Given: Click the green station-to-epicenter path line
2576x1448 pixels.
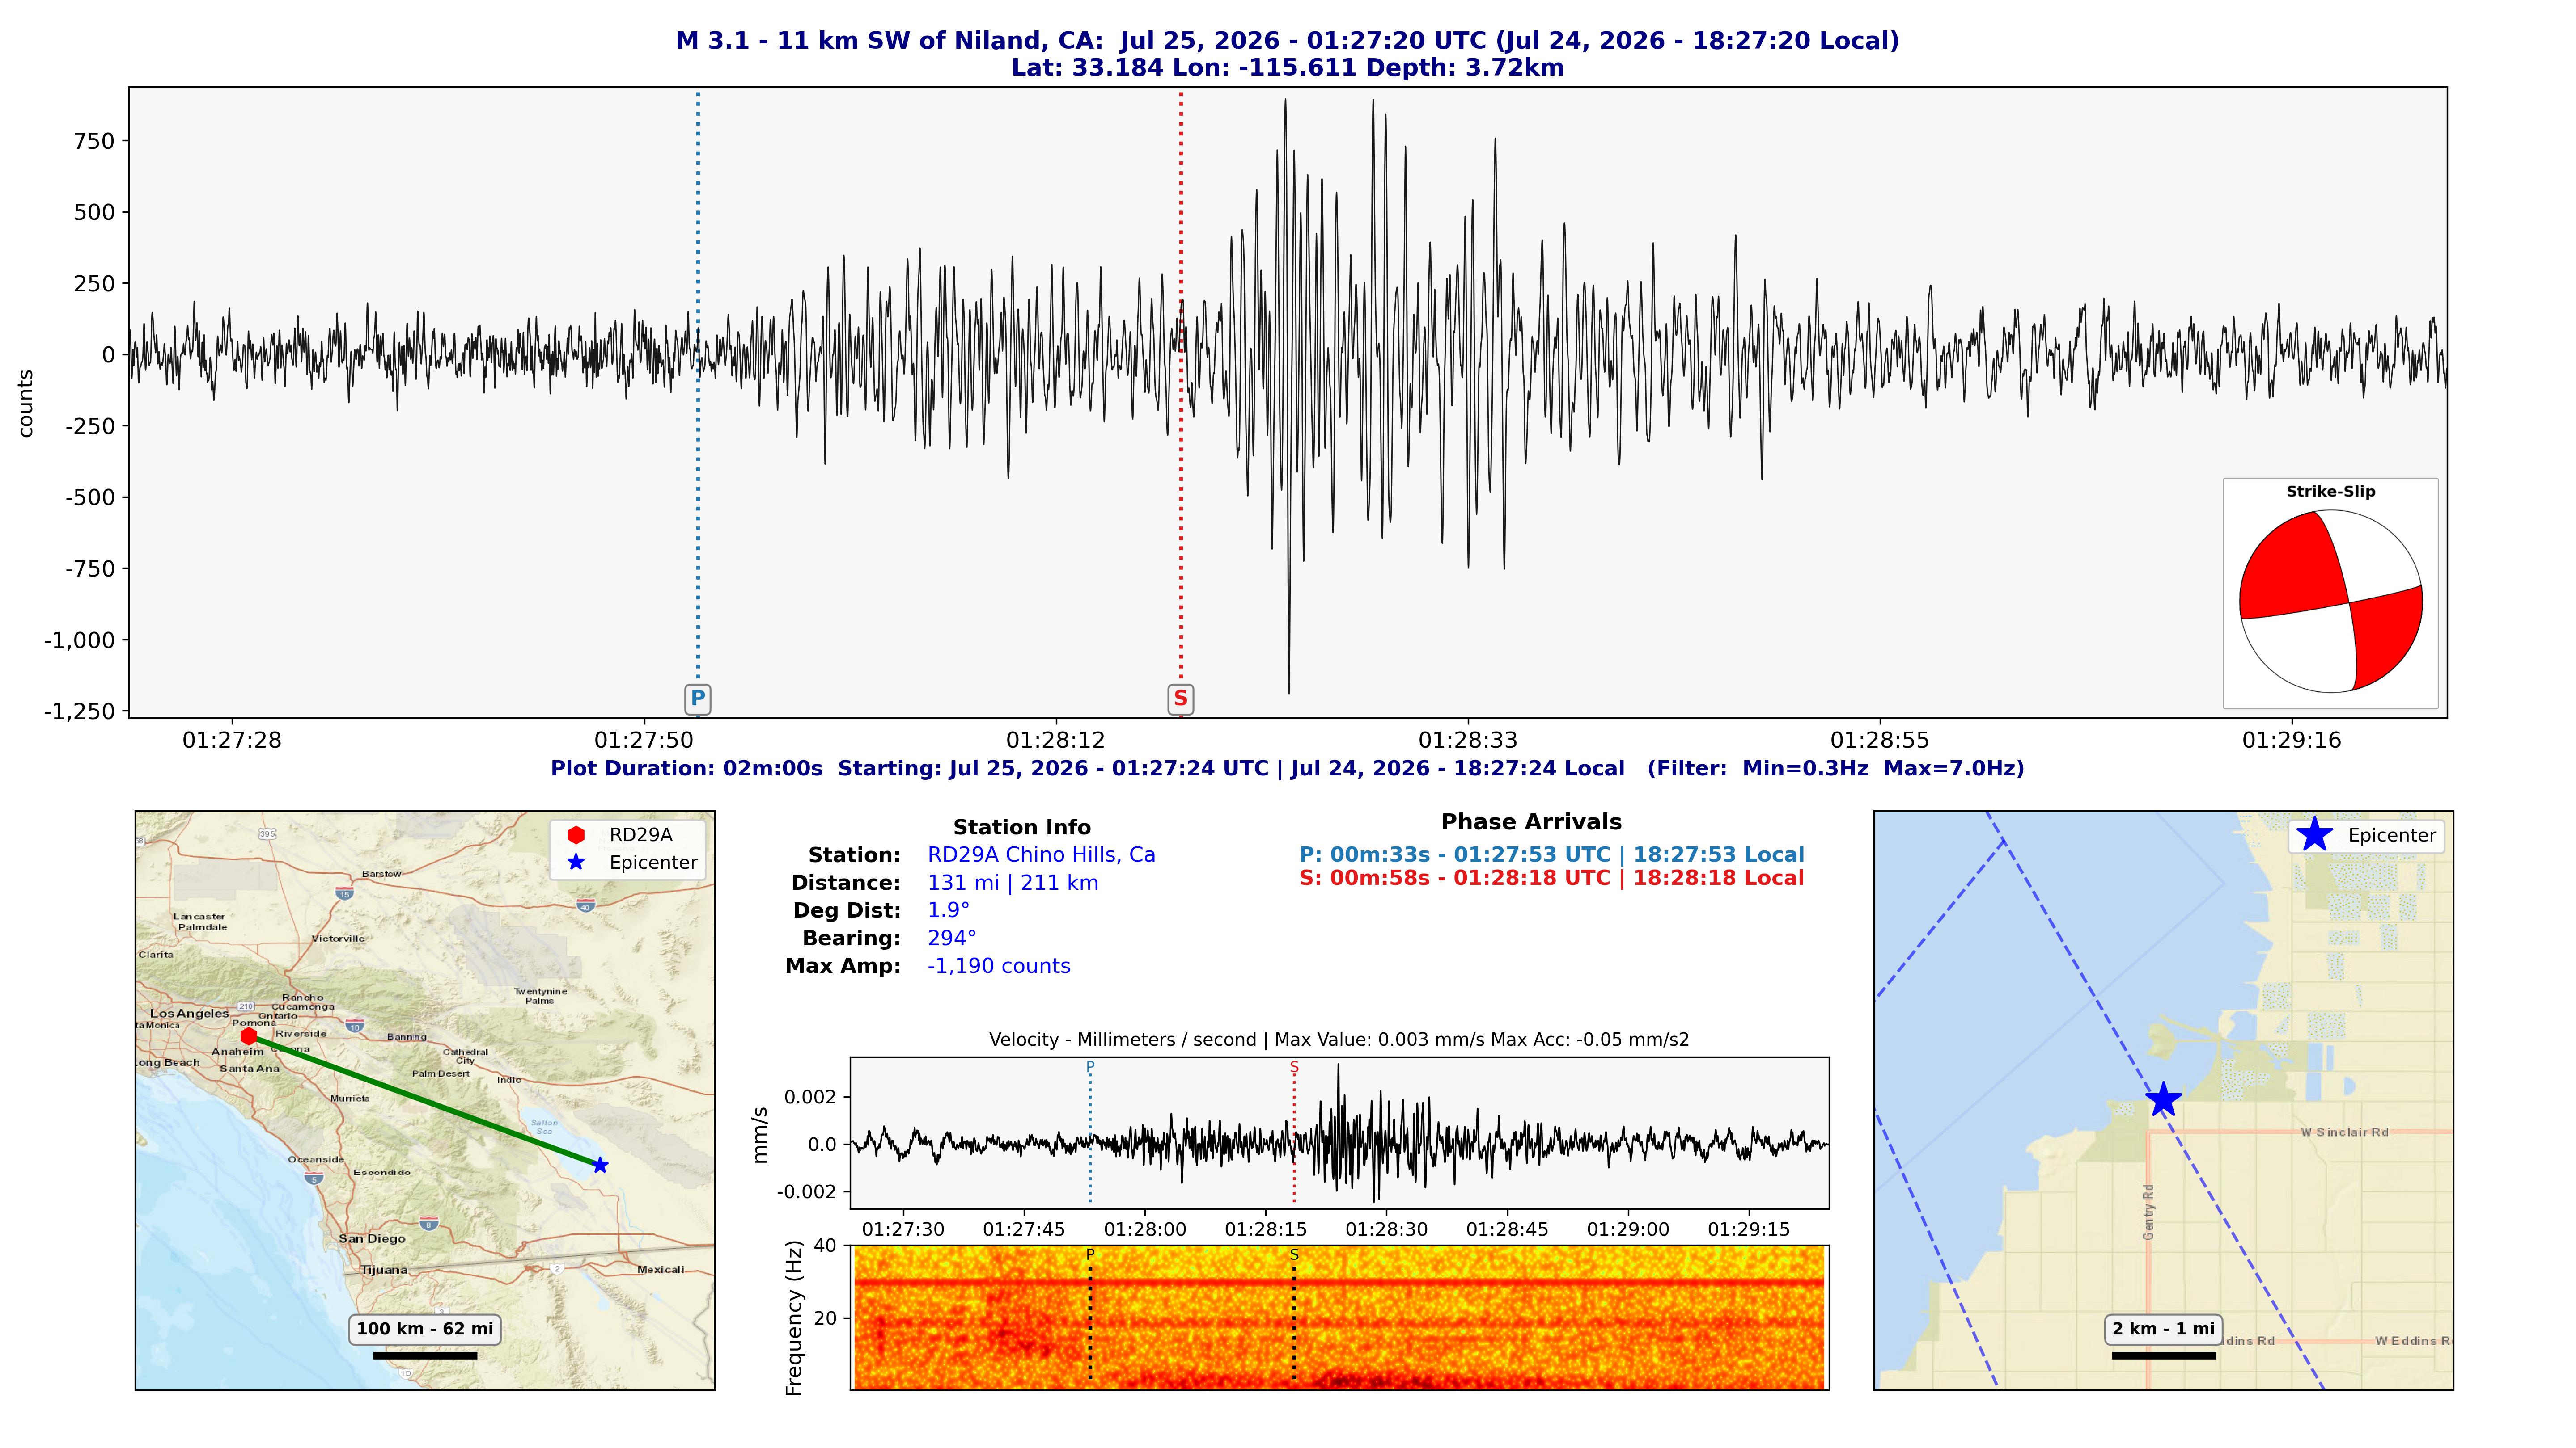Looking at the screenshot, I should pos(425,1101).
